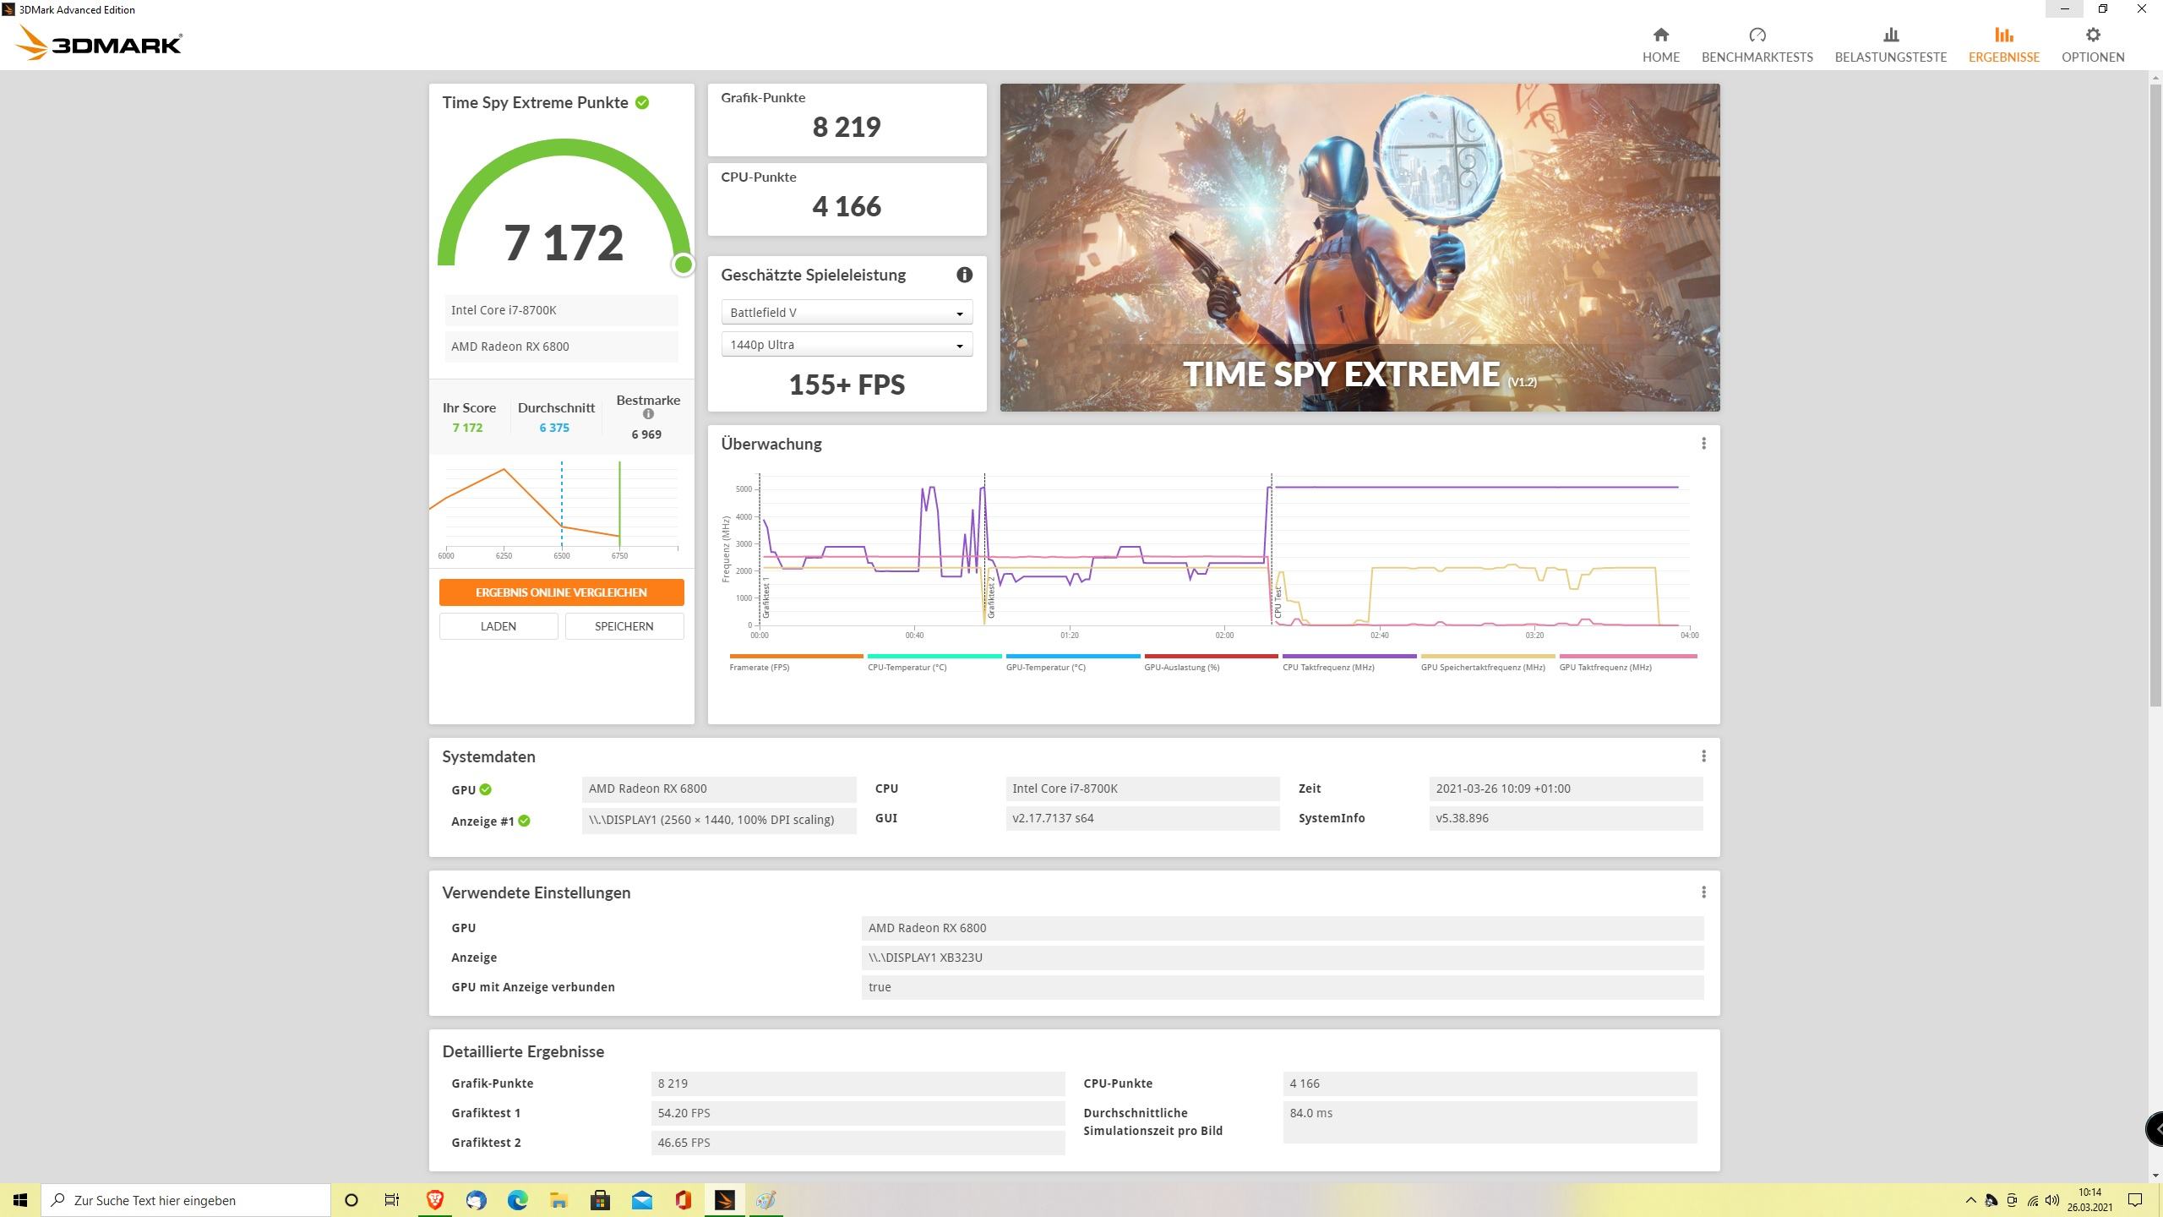Open Microsoft Store from the taskbar
The image size is (2163, 1217).
point(600,1200)
